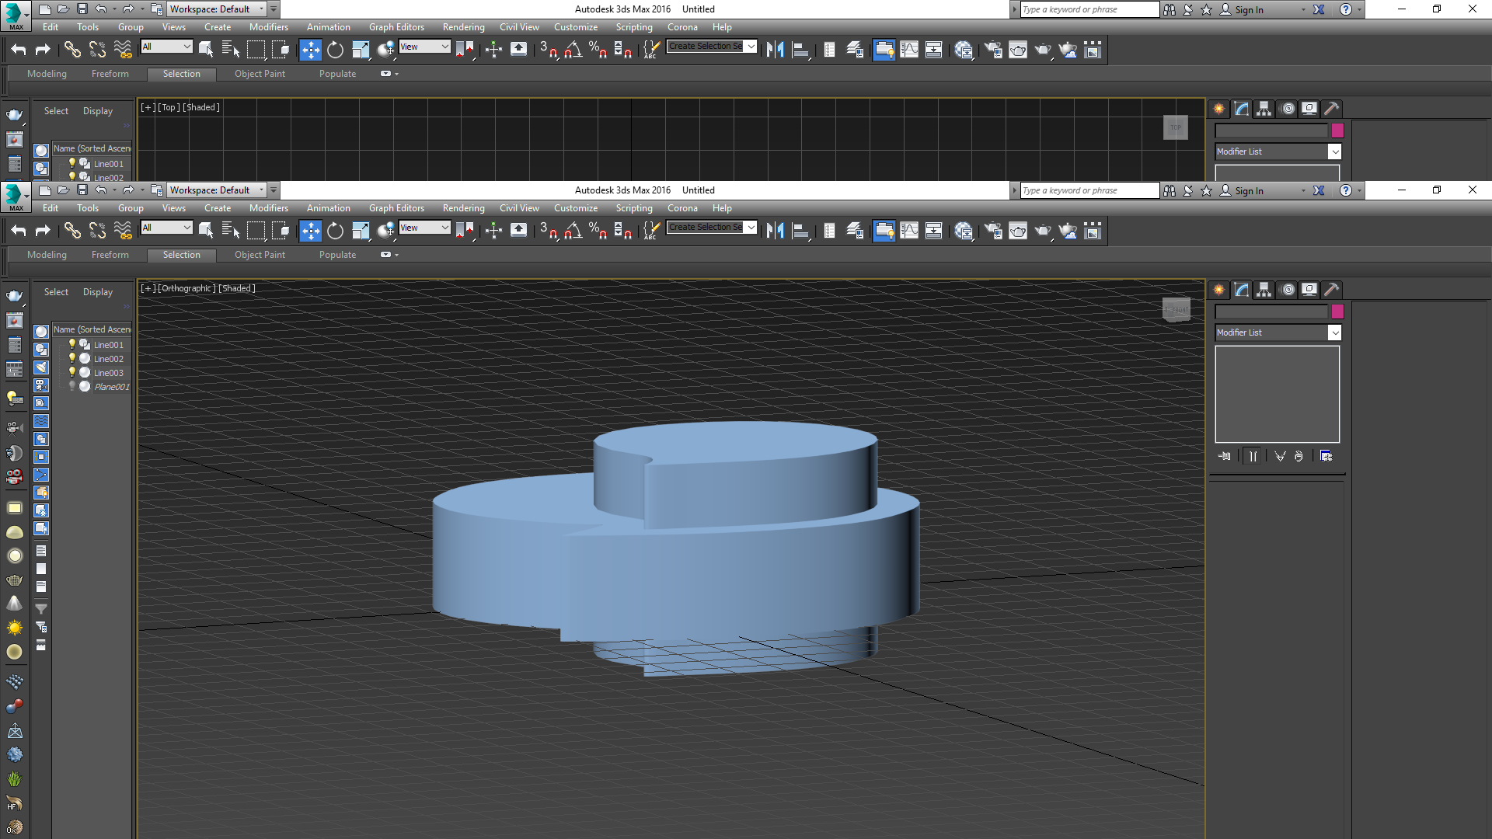This screenshot has height=839, width=1492.
Task: Click Save File icon in front window title bar
Action: pos(82,190)
